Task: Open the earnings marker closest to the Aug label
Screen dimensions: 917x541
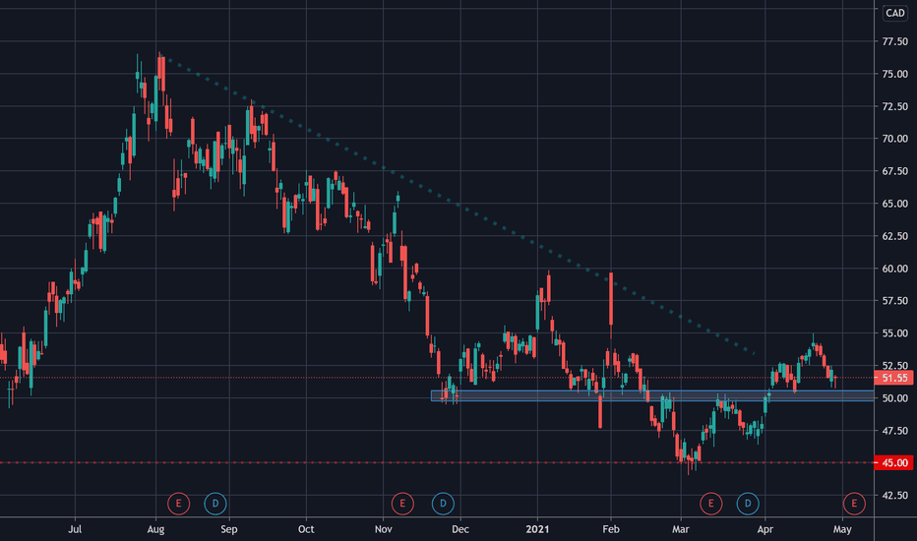Action: [178, 503]
